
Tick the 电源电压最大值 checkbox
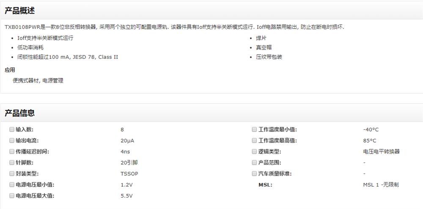point(11,196)
